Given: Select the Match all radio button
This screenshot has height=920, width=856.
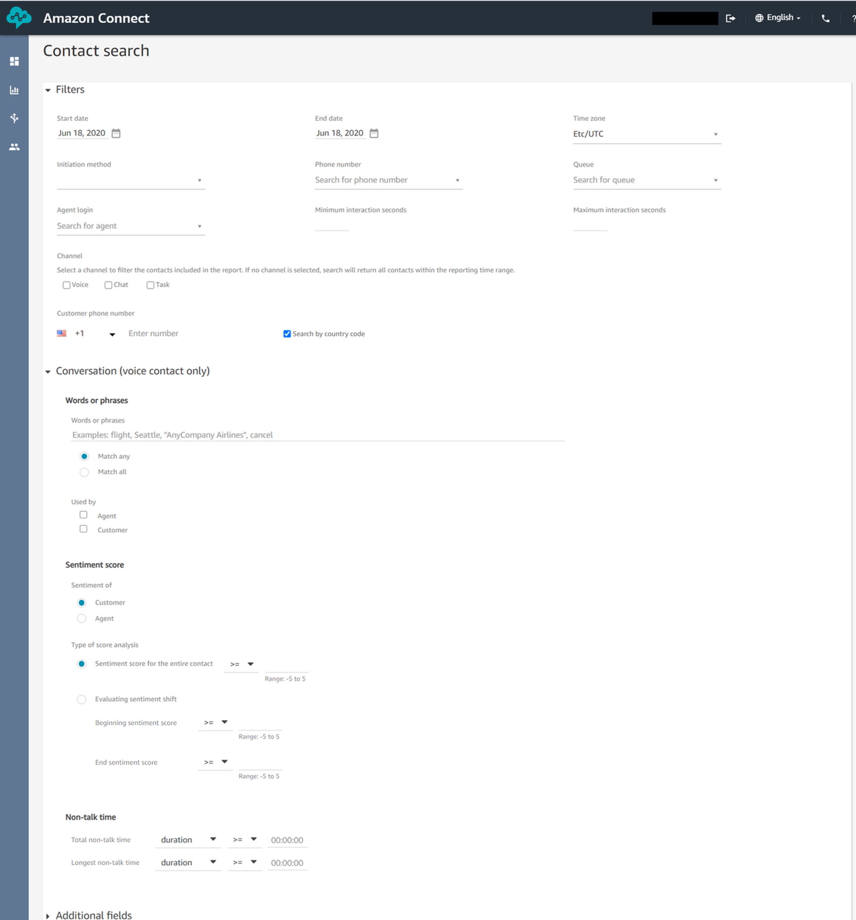Looking at the screenshot, I should tap(84, 472).
